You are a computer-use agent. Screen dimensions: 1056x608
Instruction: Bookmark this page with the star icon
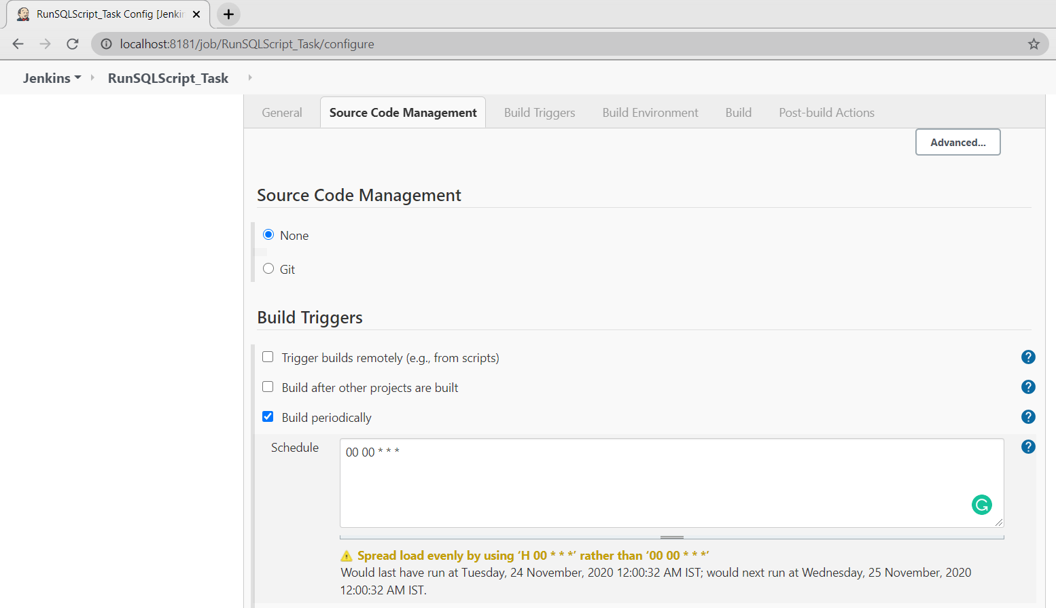(1034, 44)
